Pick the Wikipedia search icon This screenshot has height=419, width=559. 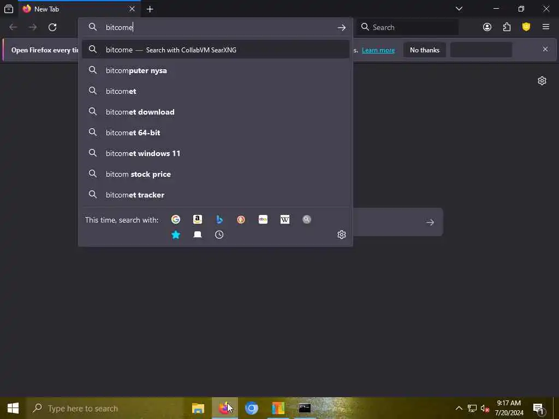tap(285, 219)
